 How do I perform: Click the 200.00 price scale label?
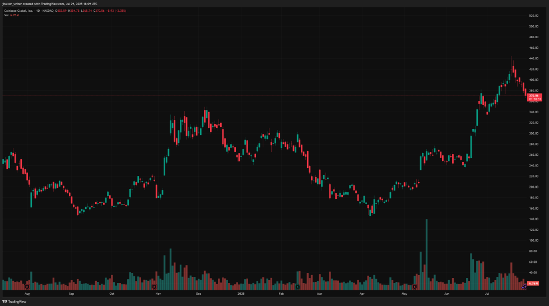(x=533, y=187)
